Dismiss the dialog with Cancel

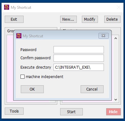[x=92, y=89]
